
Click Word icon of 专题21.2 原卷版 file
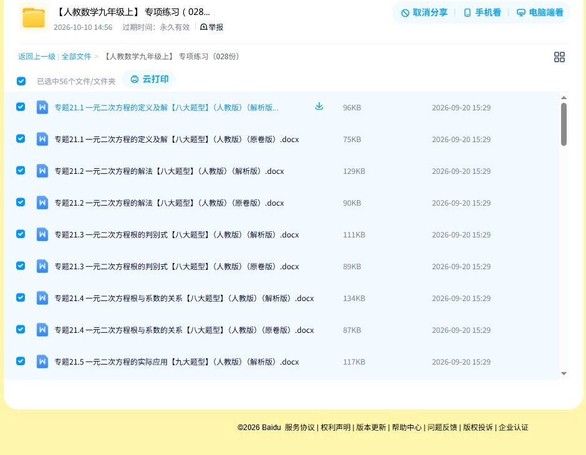click(42, 203)
